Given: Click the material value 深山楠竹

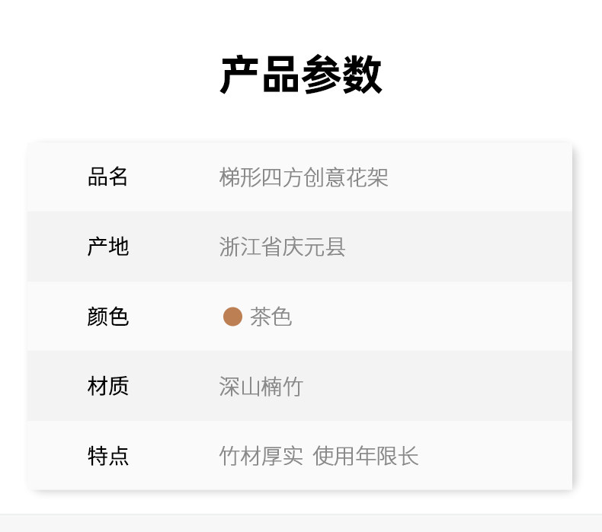Looking at the screenshot, I should coord(261,387).
